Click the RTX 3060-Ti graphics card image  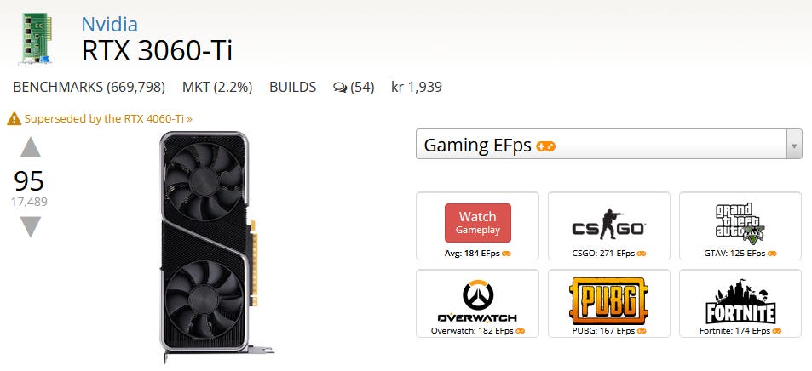[x=216, y=248]
